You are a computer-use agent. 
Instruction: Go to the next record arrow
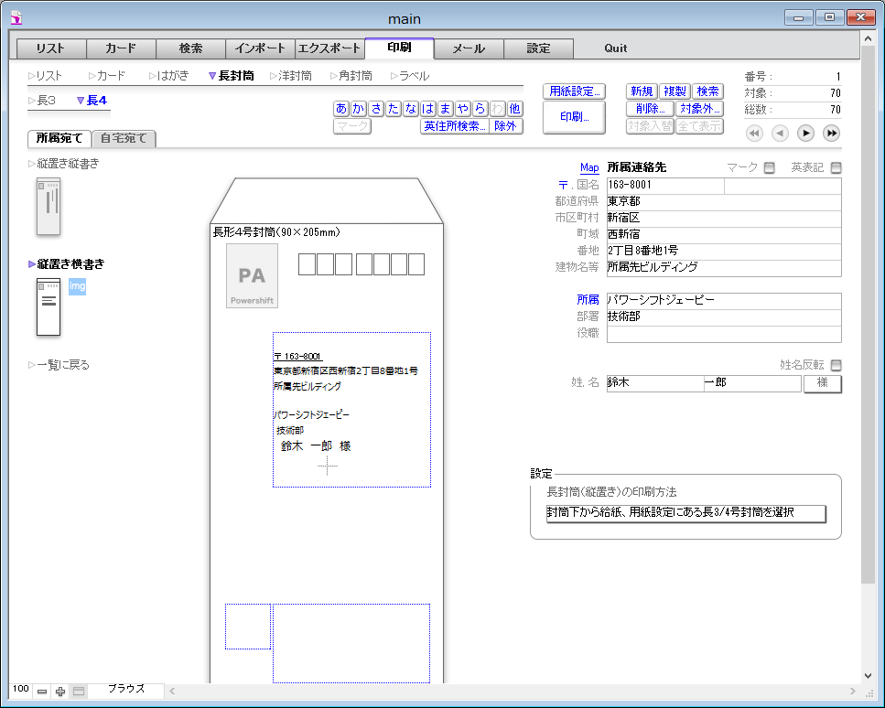click(x=805, y=134)
